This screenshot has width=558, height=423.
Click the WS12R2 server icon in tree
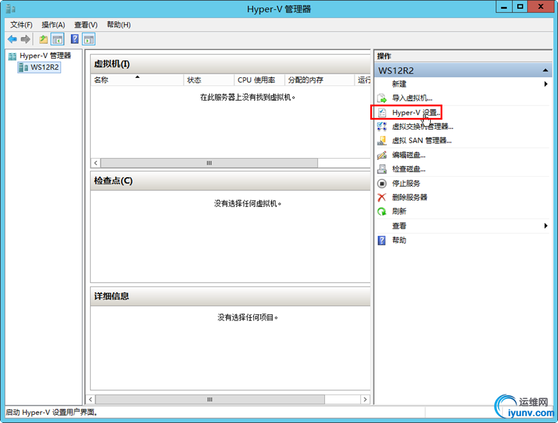pyautogui.click(x=23, y=67)
